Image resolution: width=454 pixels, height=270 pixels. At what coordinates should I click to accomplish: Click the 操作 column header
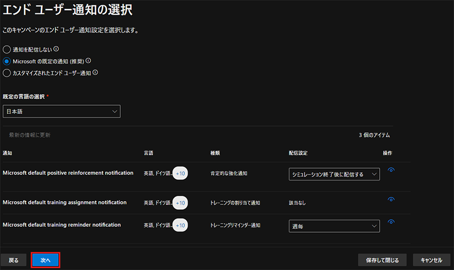tap(387, 153)
